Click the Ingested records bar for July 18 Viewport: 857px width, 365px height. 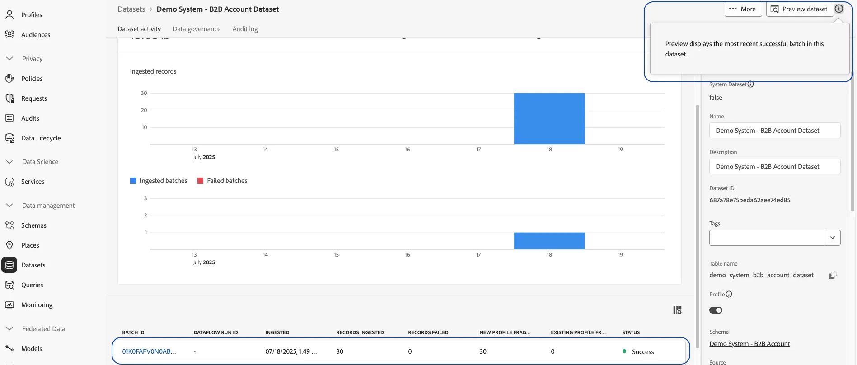549,118
